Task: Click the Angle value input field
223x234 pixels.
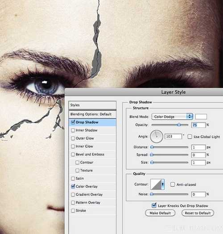Action: coord(173,136)
